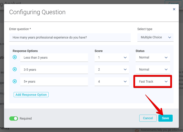
Task: Expand the Fast Track status dropdown
Action: 153,82
